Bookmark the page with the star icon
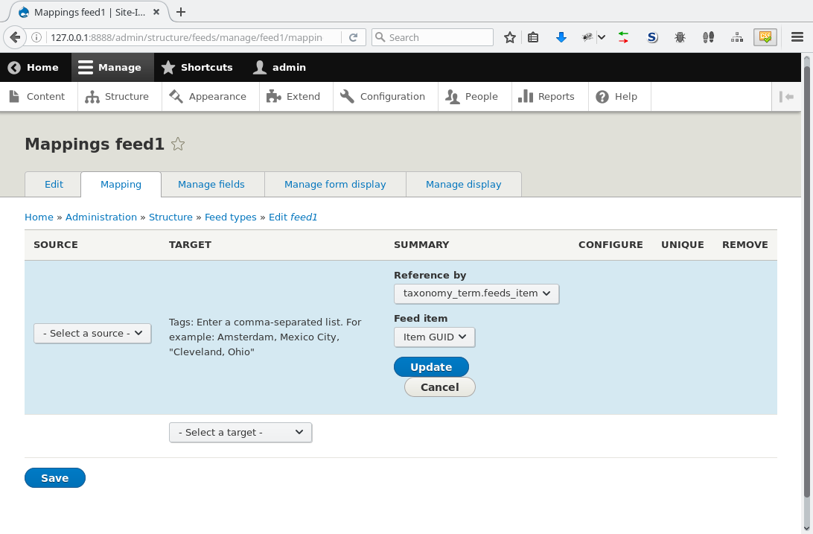The height and width of the screenshot is (534, 813). pos(509,36)
